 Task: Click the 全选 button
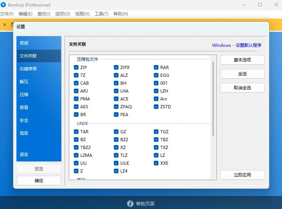pos(242,74)
